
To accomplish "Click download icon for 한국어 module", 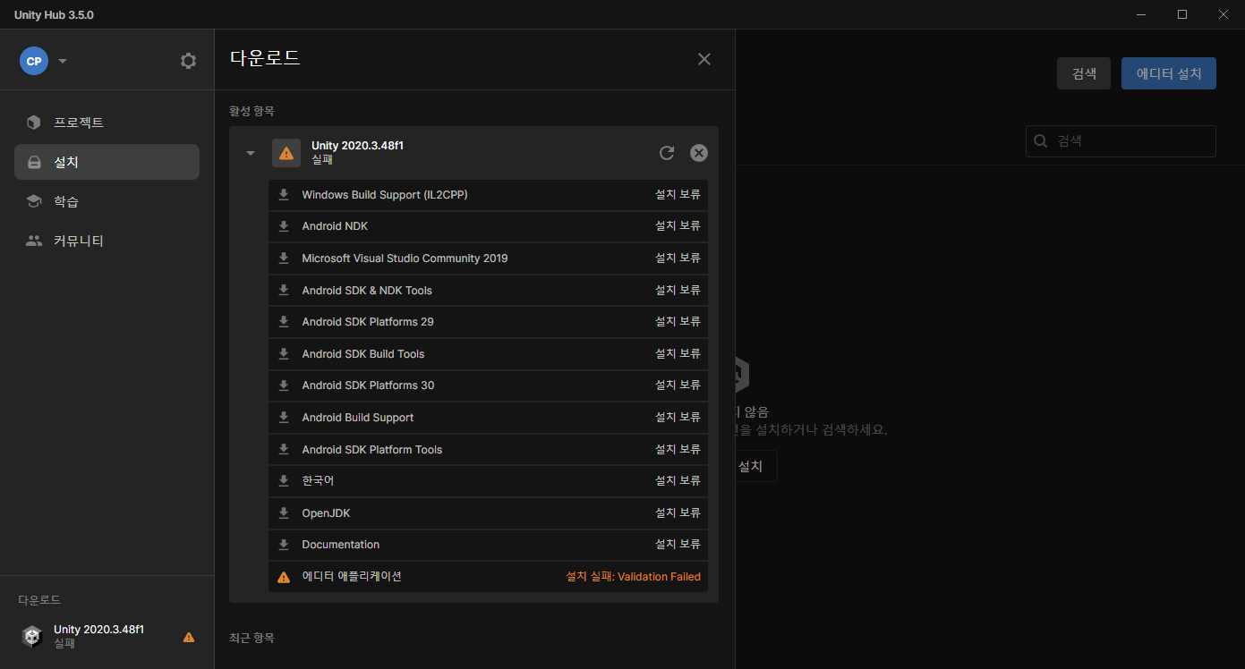I will point(284,481).
